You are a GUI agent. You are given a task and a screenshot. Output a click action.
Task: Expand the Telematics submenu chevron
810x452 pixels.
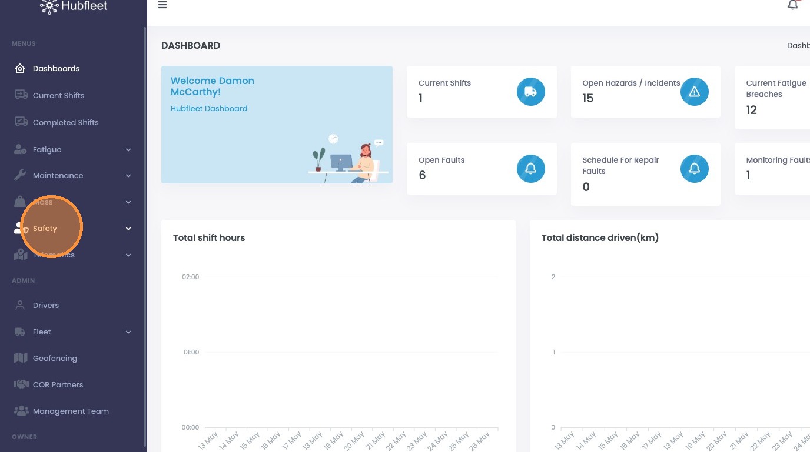click(x=128, y=255)
